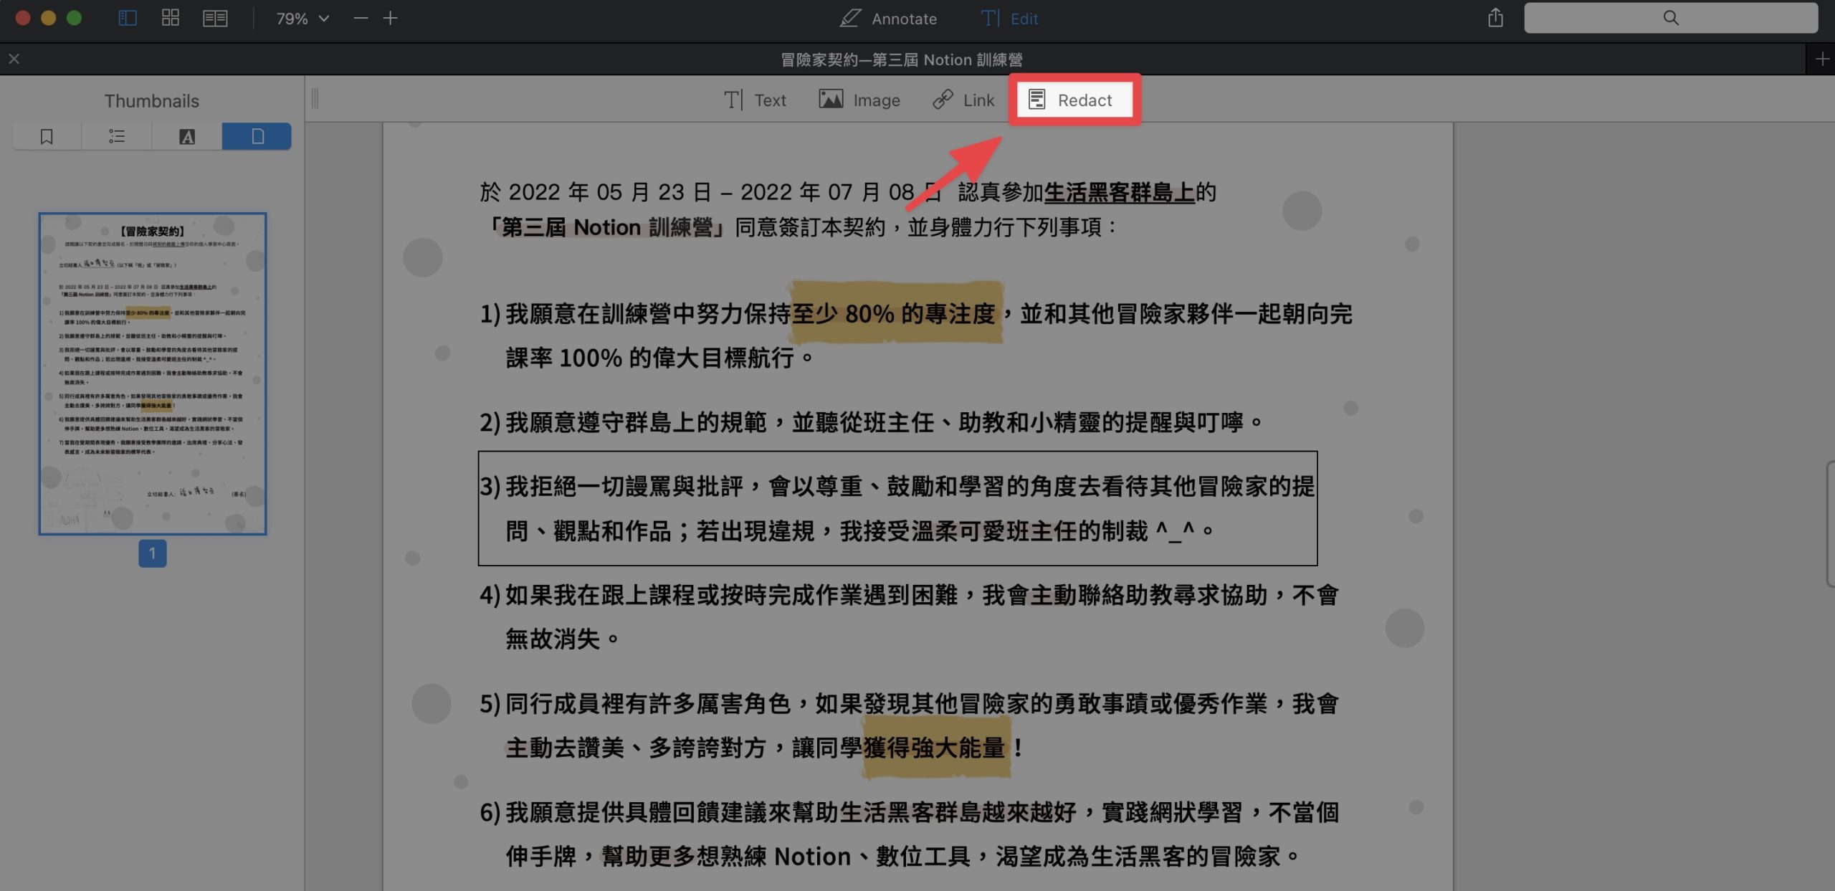Click the Thumbnails panel heading
1835x891 pixels.
click(x=152, y=100)
